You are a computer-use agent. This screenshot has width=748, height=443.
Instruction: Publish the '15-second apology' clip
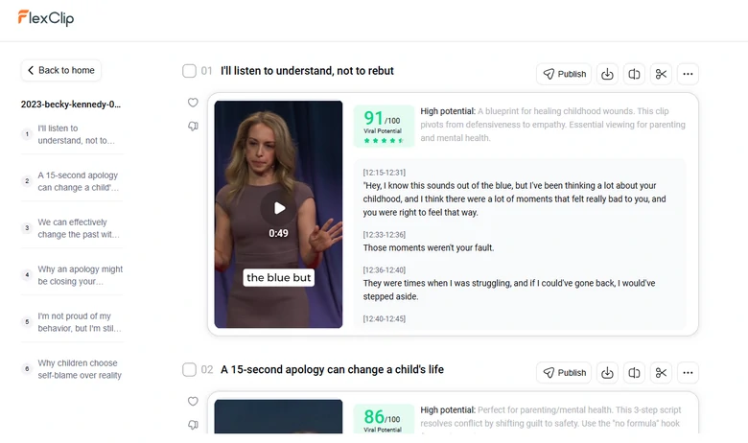pos(564,372)
